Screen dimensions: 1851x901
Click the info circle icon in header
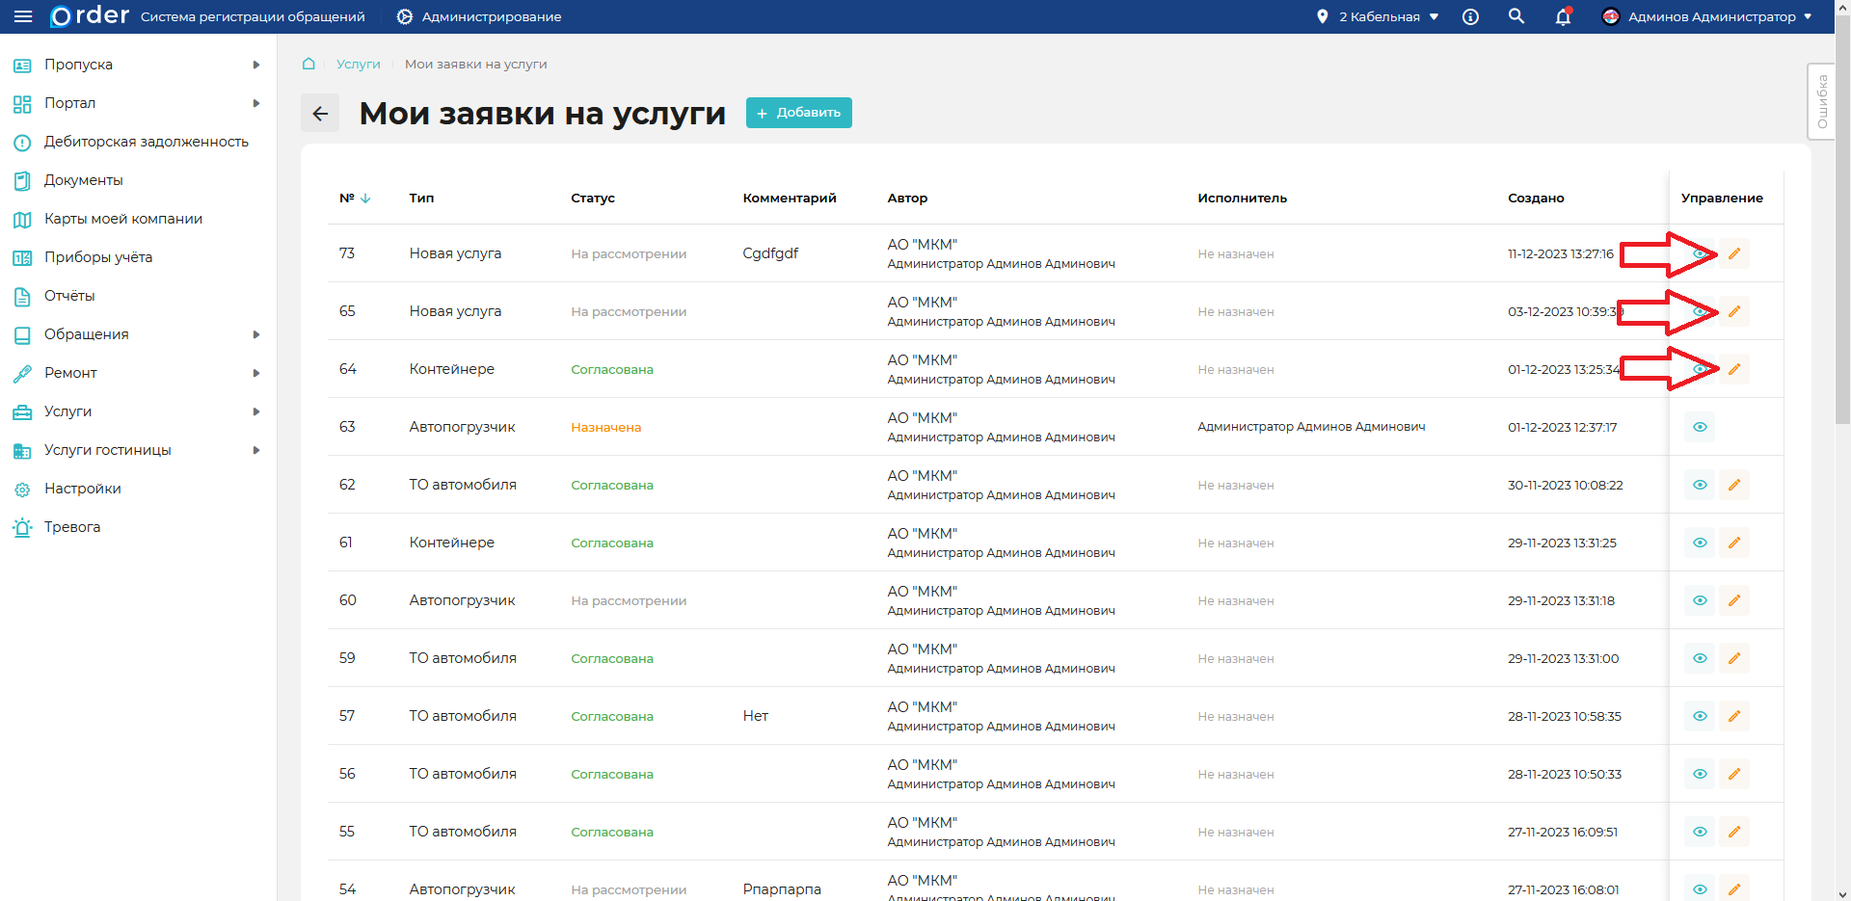[x=1470, y=16]
